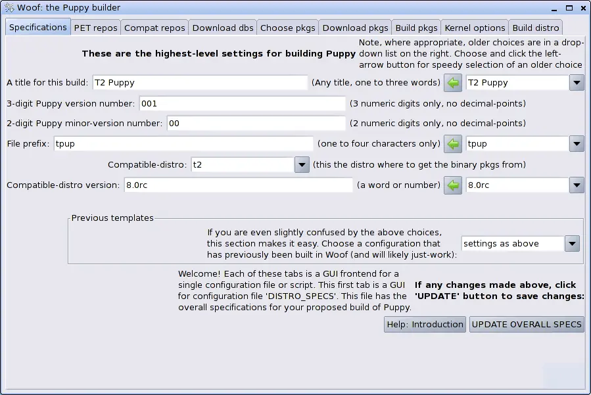
Task: Click the T2 Puppy title combo text box
Action: click(517, 83)
